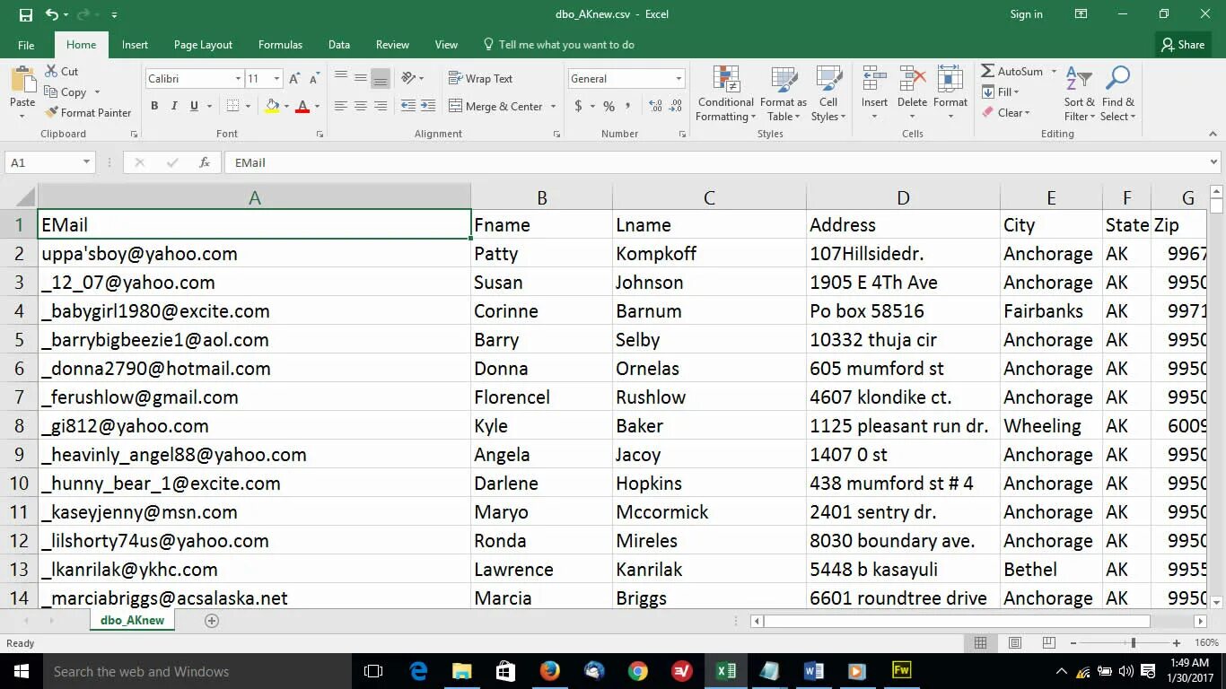Toggle Top Align for cells
1226x689 pixels.
click(341, 78)
